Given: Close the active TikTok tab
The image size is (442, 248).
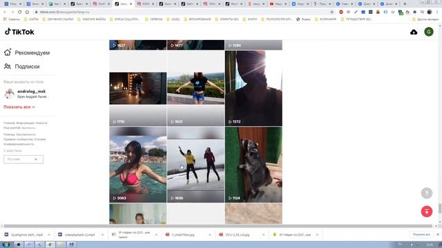Looking at the screenshot, I should pyautogui.click(x=131, y=4).
